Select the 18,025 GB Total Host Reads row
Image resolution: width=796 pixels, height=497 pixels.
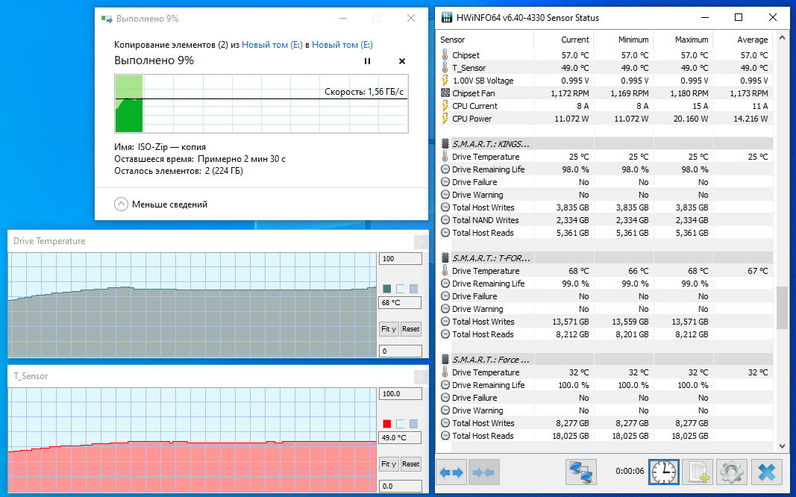(x=604, y=436)
